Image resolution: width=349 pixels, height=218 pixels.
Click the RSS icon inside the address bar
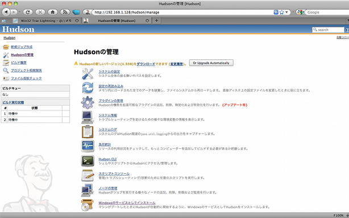click(276, 12)
